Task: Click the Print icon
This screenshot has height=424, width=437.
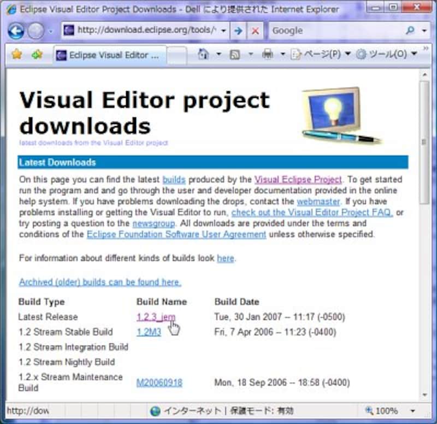Action: point(268,54)
